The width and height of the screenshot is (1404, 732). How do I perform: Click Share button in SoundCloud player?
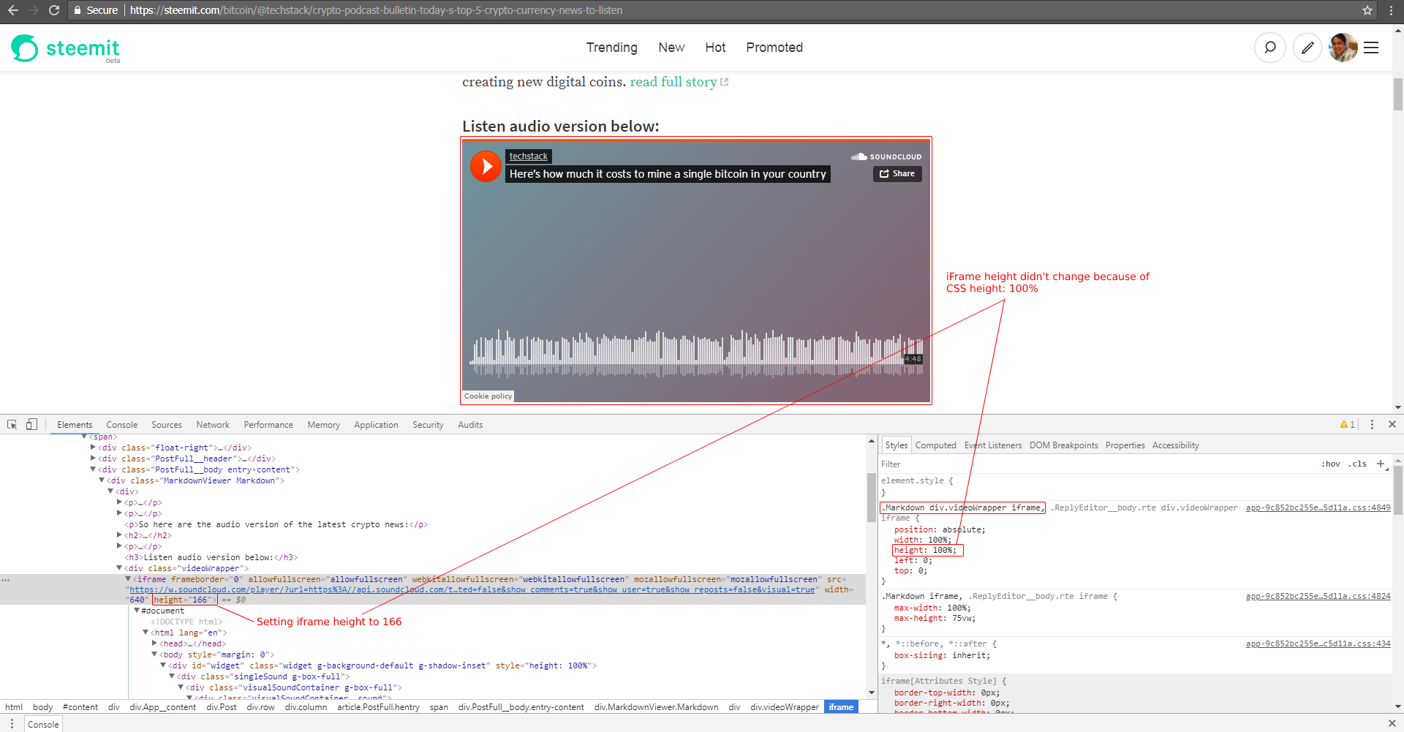click(897, 173)
